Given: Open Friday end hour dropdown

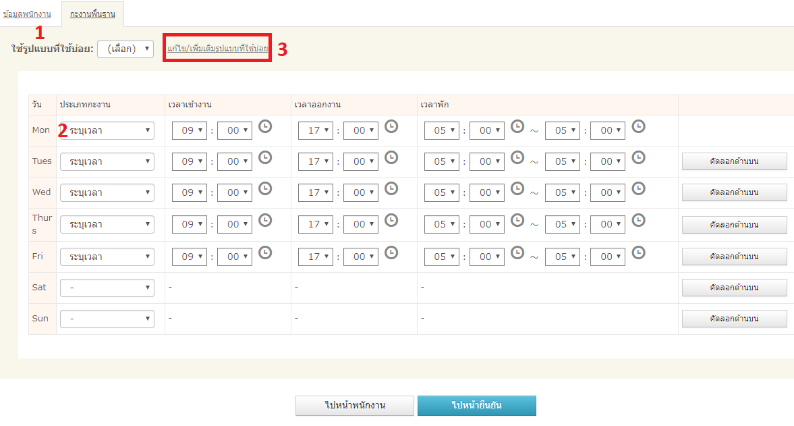Looking at the screenshot, I should tap(316, 257).
